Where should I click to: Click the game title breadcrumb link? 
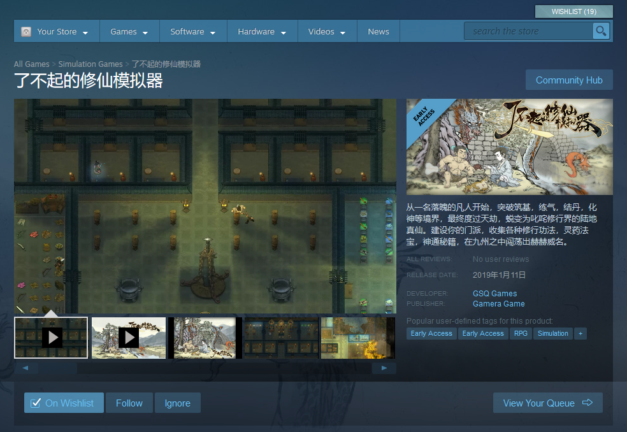[166, 64]
